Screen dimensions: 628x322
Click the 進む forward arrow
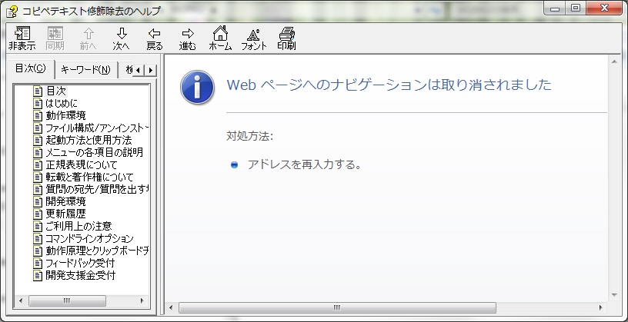pyautogui.click(x=188, y=38)
